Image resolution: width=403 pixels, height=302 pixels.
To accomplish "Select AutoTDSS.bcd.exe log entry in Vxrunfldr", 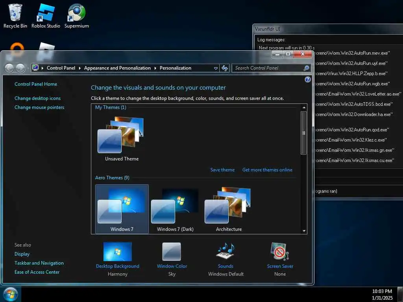I will [x=353, y=104].
